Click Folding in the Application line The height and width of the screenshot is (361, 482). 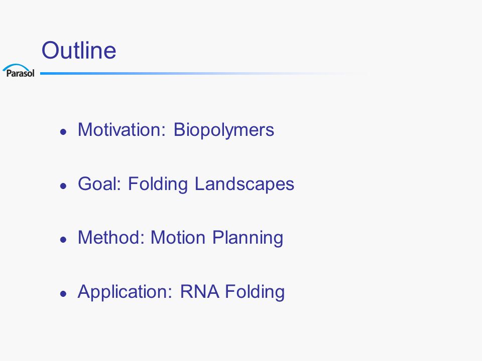tap(255, 292)
